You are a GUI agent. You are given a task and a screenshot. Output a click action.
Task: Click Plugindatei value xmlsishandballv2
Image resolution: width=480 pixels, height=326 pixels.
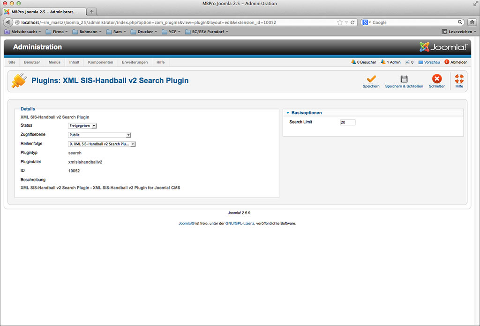(x=85, y=162)
